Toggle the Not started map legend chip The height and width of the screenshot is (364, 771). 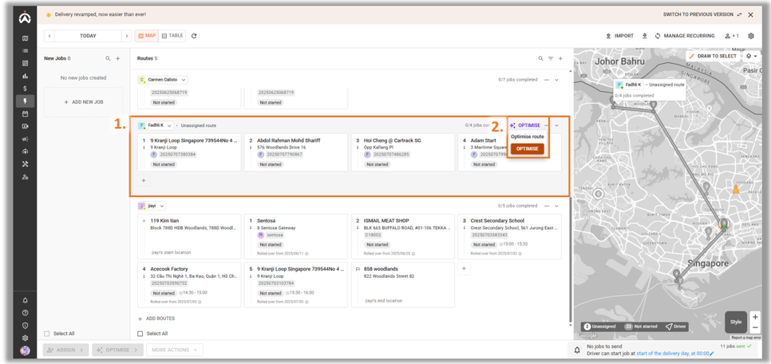[641, 326]
